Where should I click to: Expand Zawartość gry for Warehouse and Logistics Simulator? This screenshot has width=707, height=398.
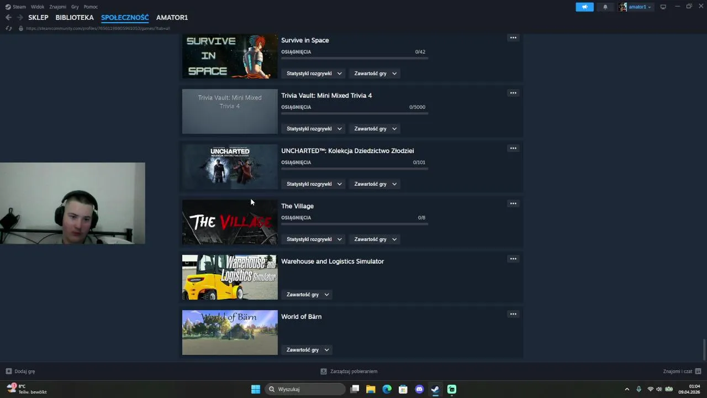307,295
